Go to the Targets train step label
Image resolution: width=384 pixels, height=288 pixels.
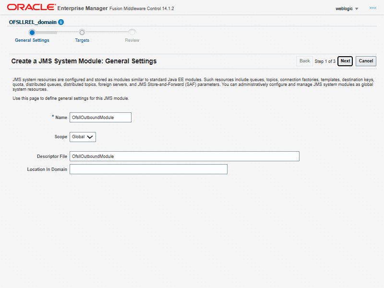tap(82, 40)
